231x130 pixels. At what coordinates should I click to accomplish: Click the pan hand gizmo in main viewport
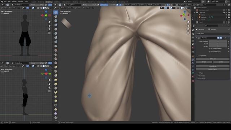coord(188,26)
